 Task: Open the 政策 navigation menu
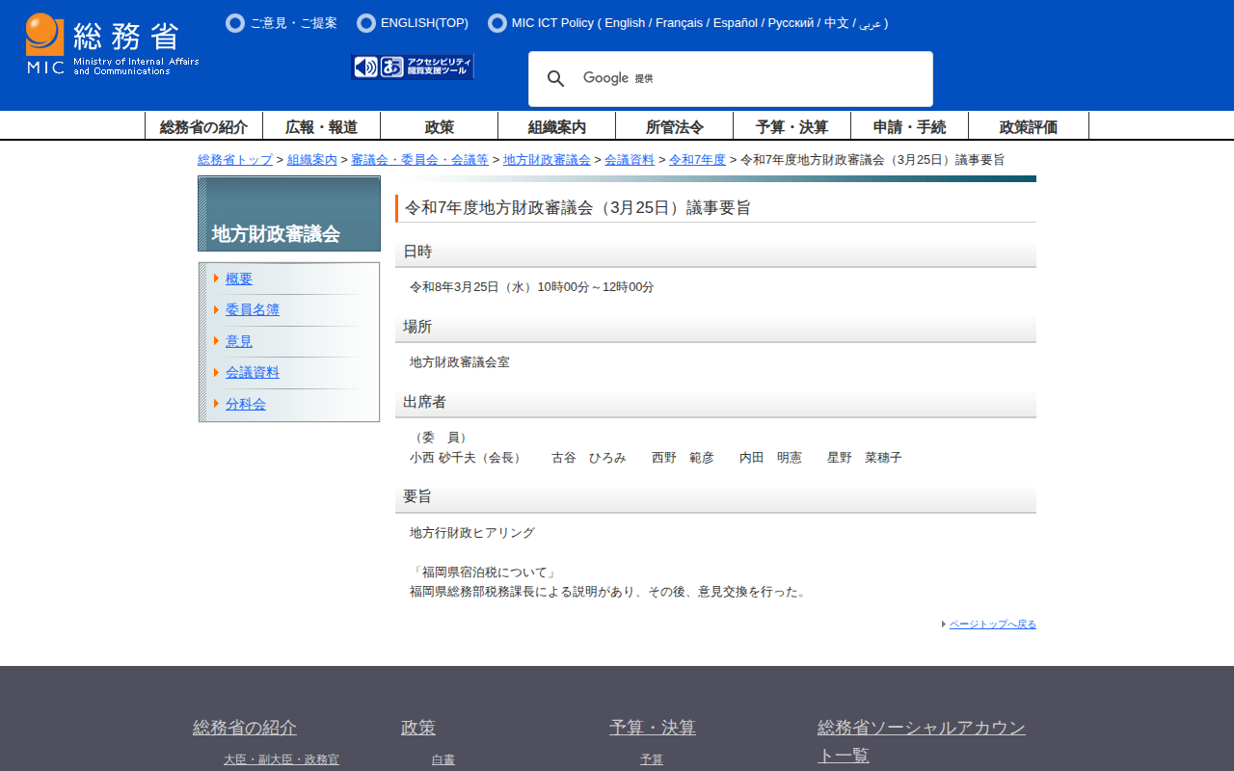point(439,126)
